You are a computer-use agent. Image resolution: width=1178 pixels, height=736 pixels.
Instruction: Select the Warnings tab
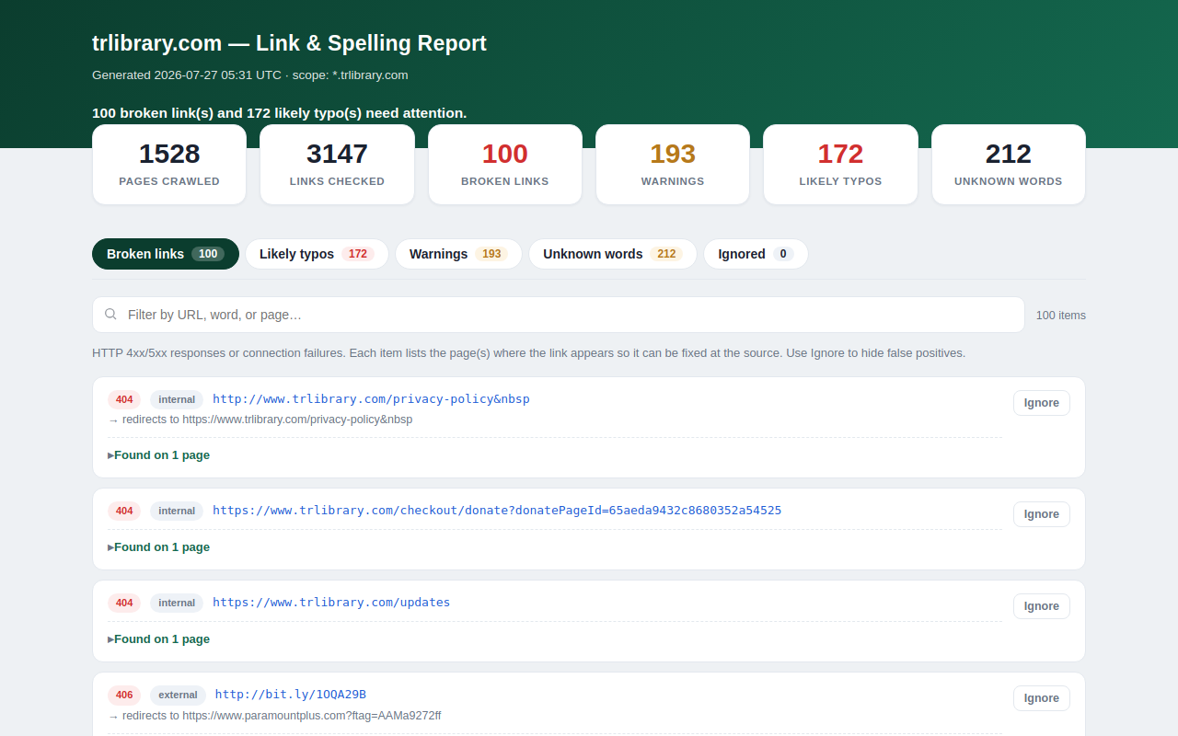pos(458,254)
